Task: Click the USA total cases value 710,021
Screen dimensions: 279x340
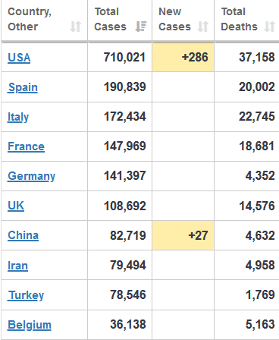Action: point(124,58)
